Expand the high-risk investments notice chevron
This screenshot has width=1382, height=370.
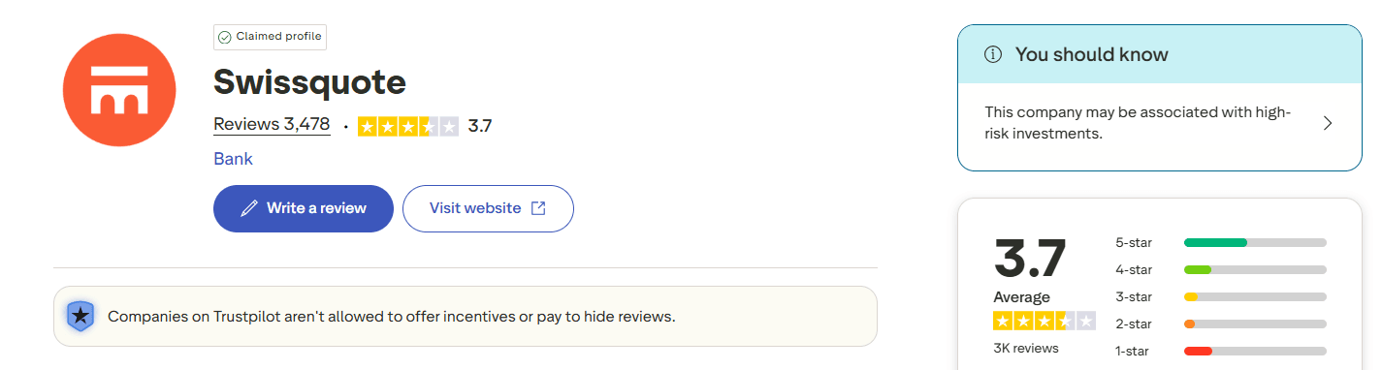coord(1328,123)
